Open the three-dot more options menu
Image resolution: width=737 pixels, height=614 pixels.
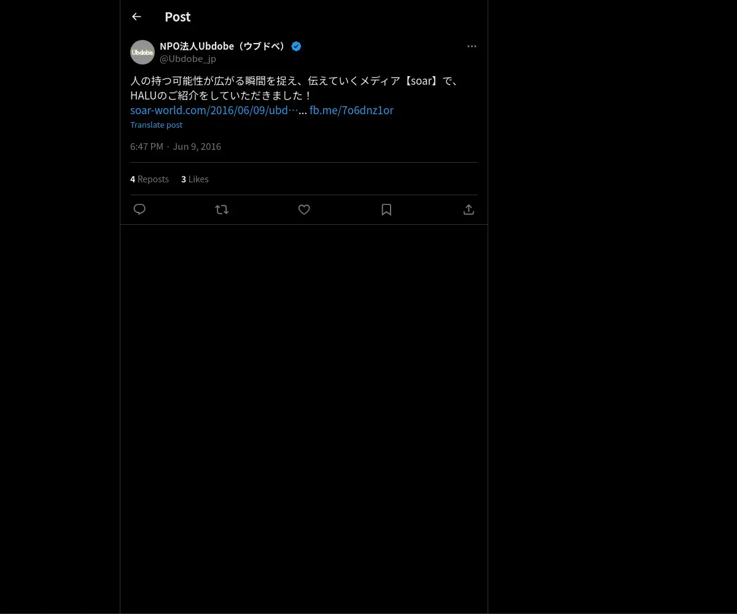pyautogui.click(x=472, y=46)
